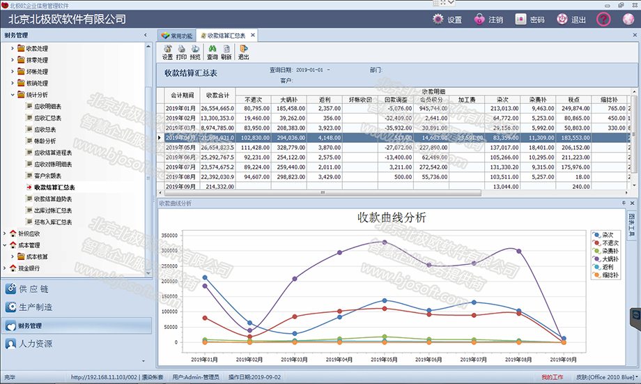Open 帐龄分析 report

(45, 141)
